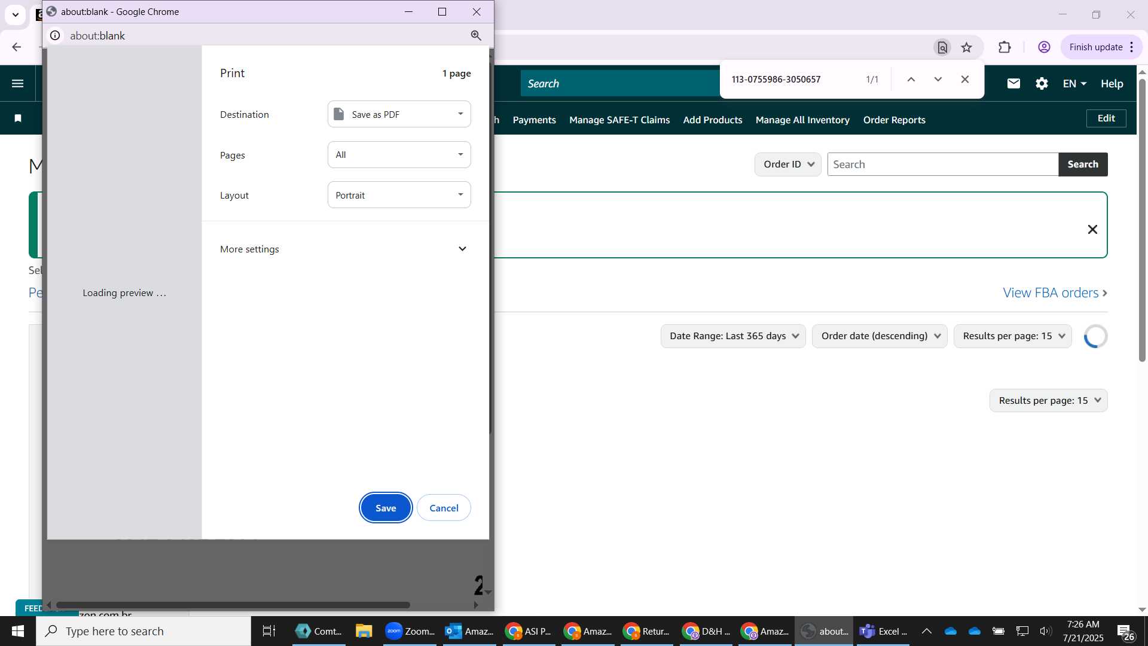Open the Destination Save as PDF dropdown

[399, 114]
